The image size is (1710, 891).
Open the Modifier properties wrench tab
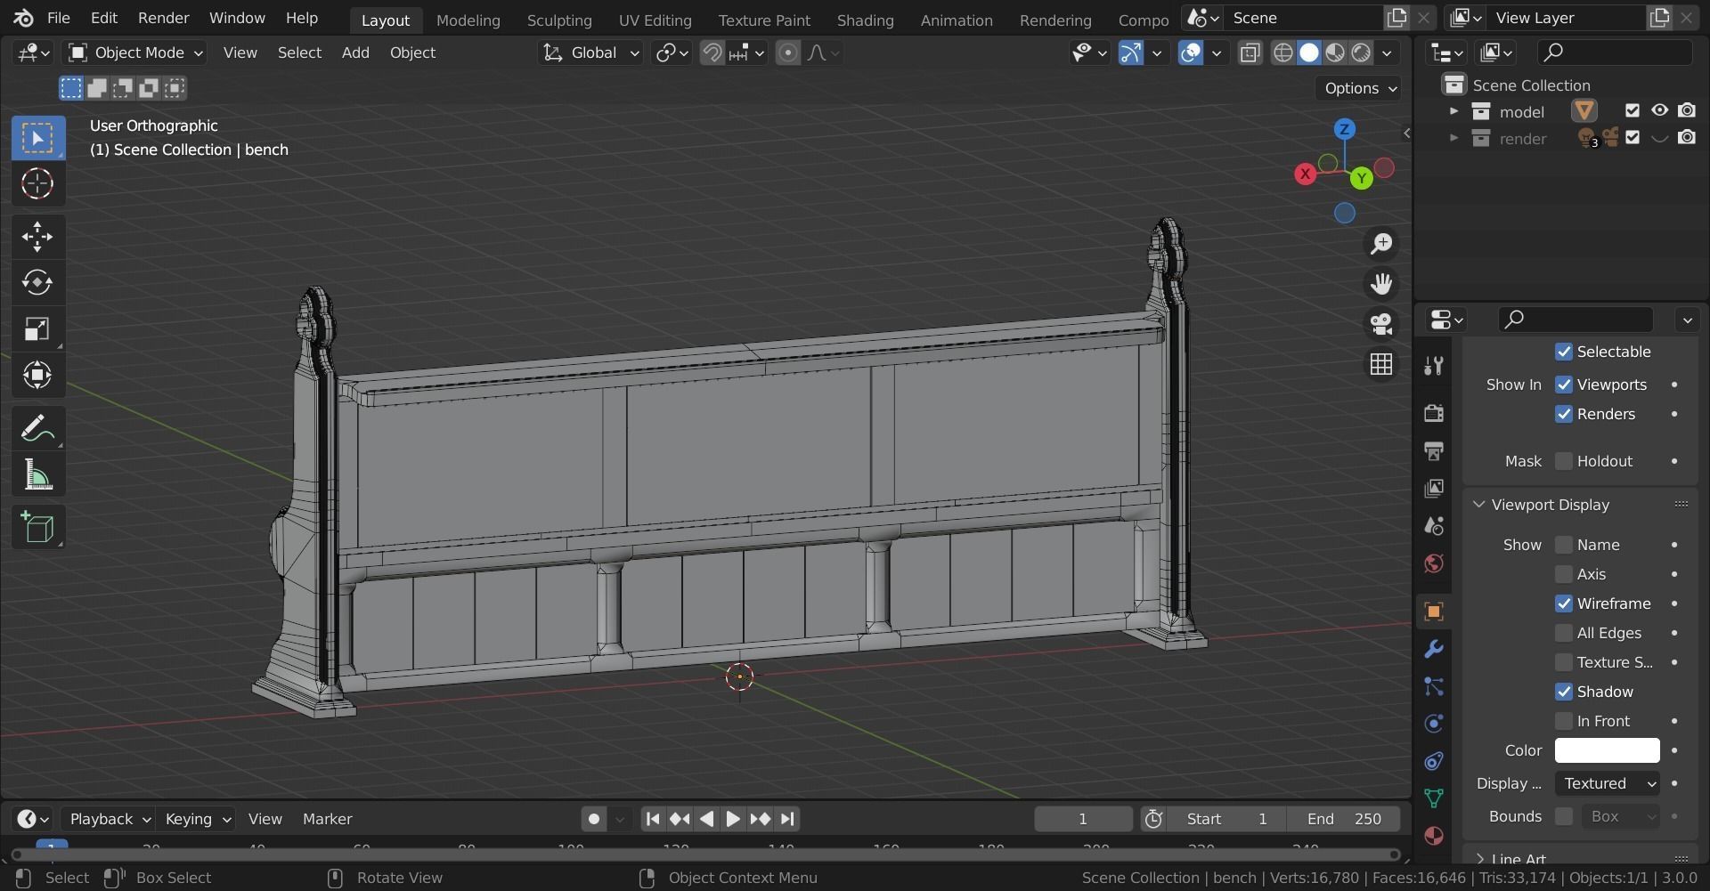(1434, 649)
